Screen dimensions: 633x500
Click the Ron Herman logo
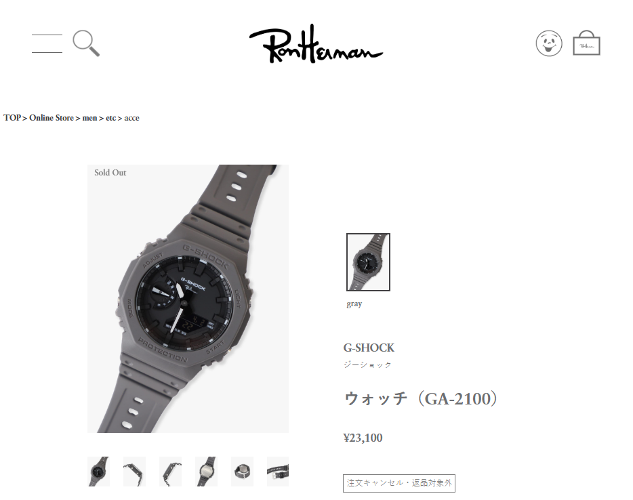(316, 43)
